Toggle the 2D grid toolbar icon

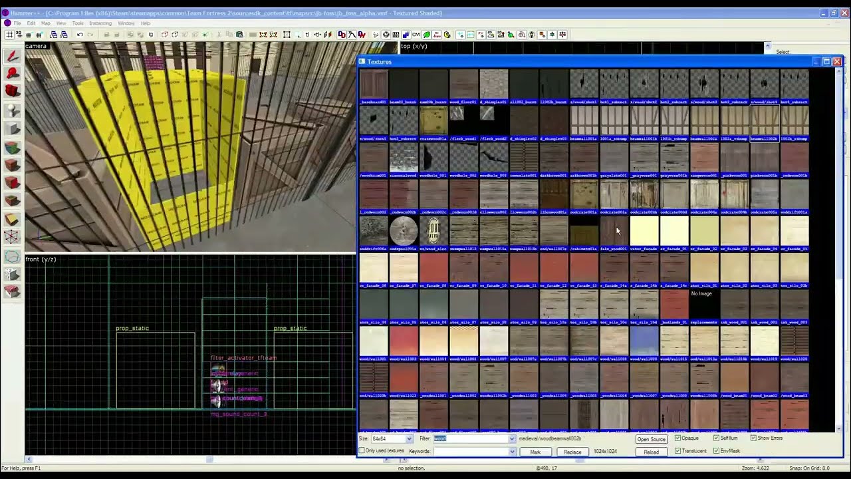9,35
